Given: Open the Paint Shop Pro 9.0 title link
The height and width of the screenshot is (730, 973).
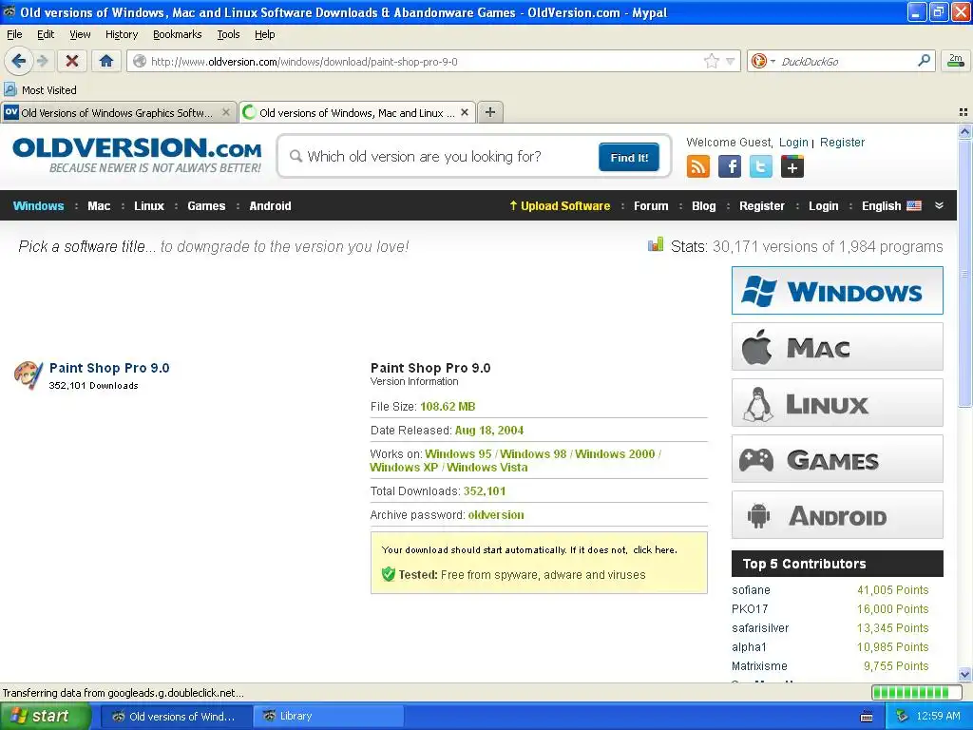Looking at the screenshot, I should (x=109, y=368).
